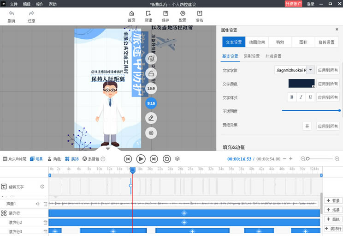343x236 pixels.
Task: Toggle bold text style
Action: [291, 97]
